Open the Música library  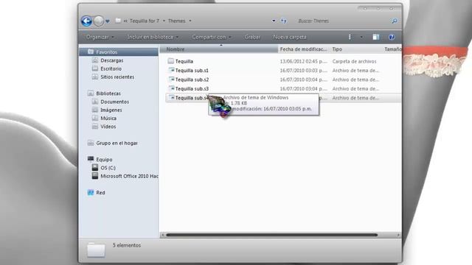(x=108, y=119)
